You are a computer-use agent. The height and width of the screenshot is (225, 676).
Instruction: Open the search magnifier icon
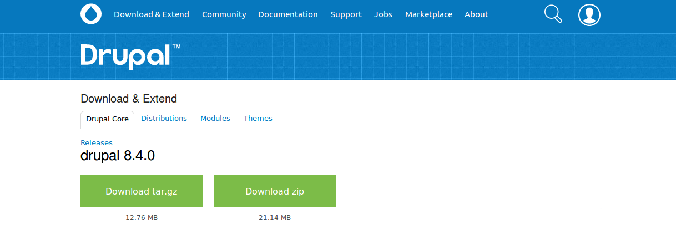click(553, 14)
